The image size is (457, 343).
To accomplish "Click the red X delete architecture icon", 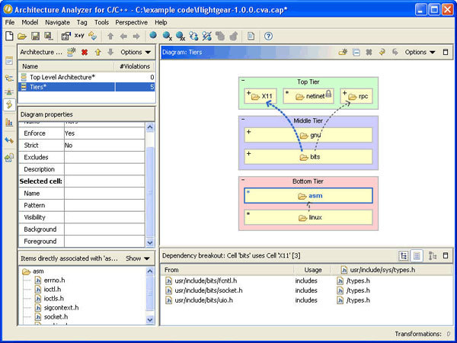I will [x=85, y=53].
